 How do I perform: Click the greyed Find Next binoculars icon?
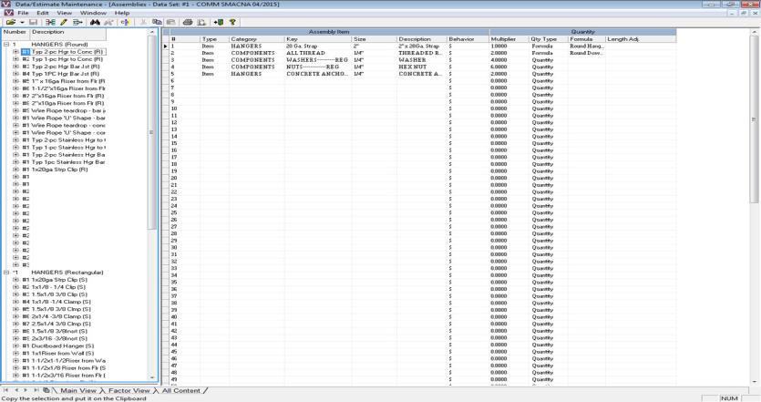click(108, 22)
